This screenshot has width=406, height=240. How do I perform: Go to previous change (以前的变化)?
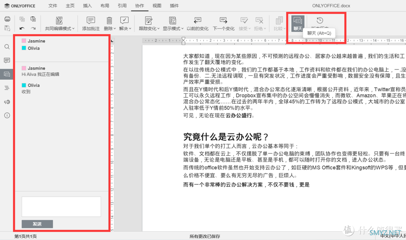[x=198, y=24]
